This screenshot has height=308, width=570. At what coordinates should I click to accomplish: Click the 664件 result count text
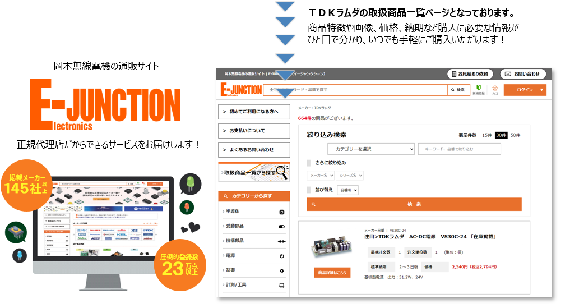(x=305, y=118)
